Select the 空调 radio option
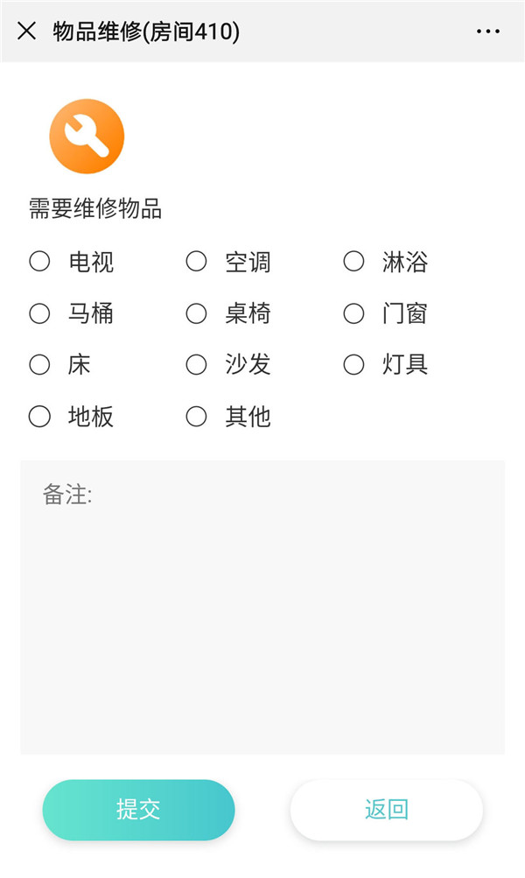This screenshot has width=525, height=878. tap(197, 262)
